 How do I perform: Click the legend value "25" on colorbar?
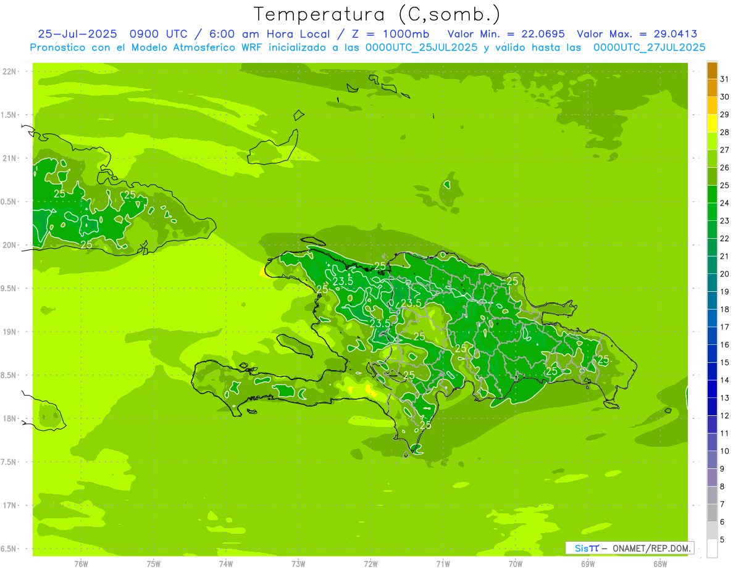coord(725,185)
